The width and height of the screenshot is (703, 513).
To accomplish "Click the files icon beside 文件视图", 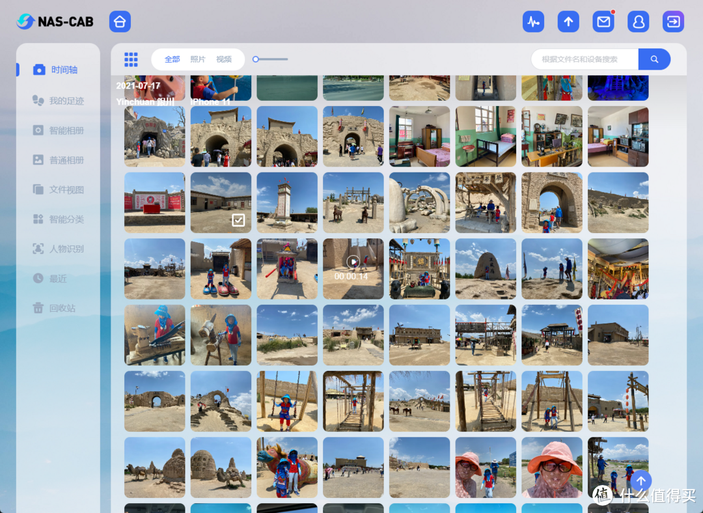I will (x=38, y=189).
